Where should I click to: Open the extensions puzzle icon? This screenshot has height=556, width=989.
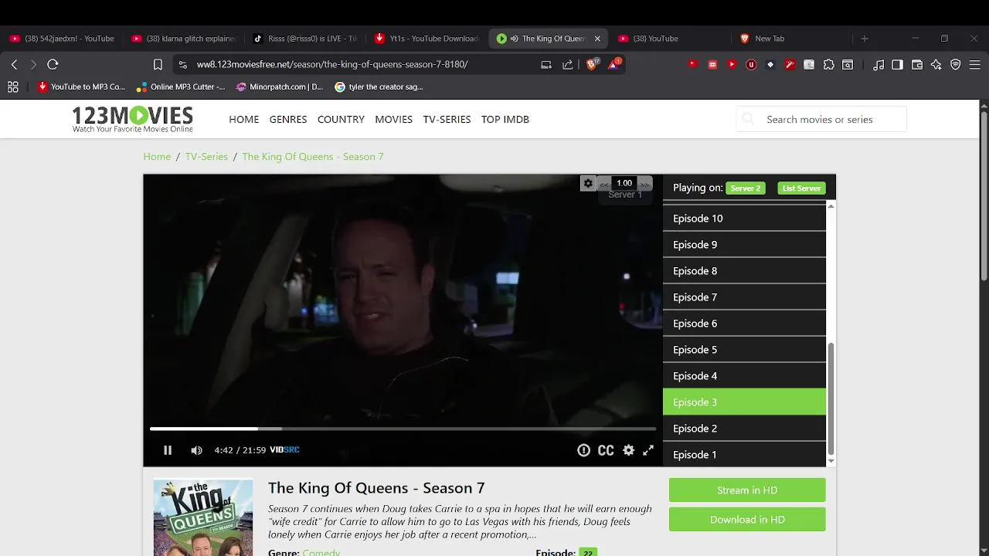pyautogui.click(x=828, y=65)
